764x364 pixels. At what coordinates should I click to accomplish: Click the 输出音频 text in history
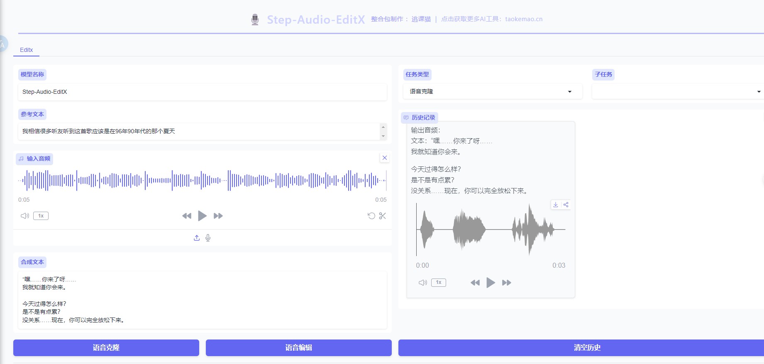[x=425, y=130]
